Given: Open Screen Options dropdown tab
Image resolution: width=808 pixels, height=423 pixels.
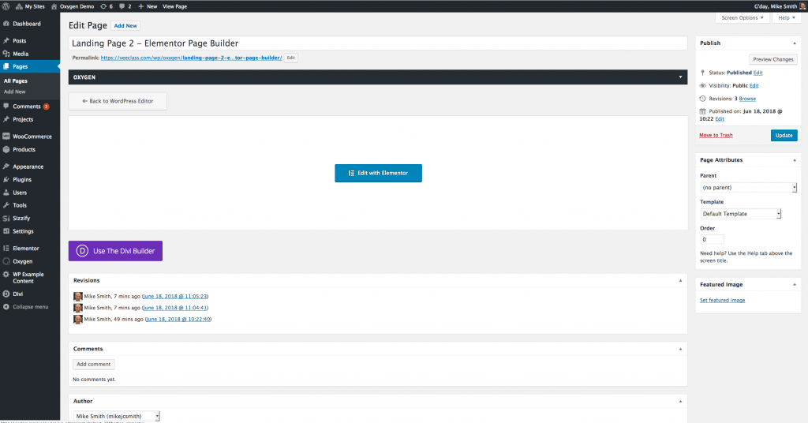Looking at the screenshot, I should coord(742,18).
